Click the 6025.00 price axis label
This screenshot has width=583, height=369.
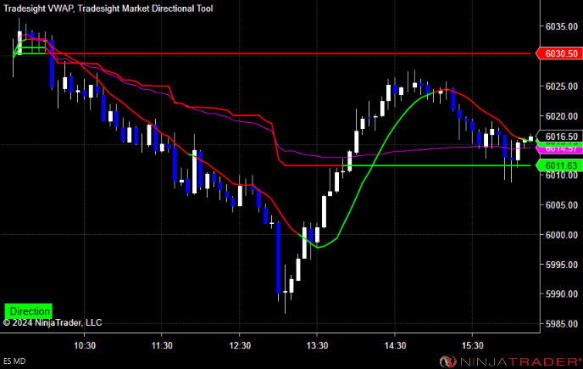click(x=562, y=87)
